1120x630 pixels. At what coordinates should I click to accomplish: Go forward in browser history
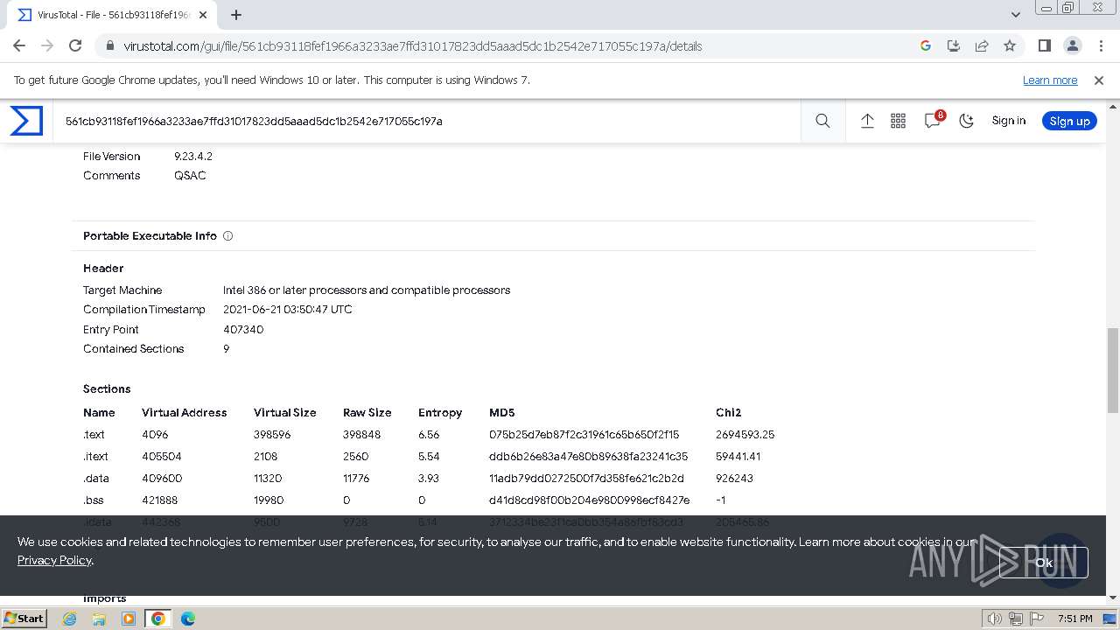[x=47, y=45]
